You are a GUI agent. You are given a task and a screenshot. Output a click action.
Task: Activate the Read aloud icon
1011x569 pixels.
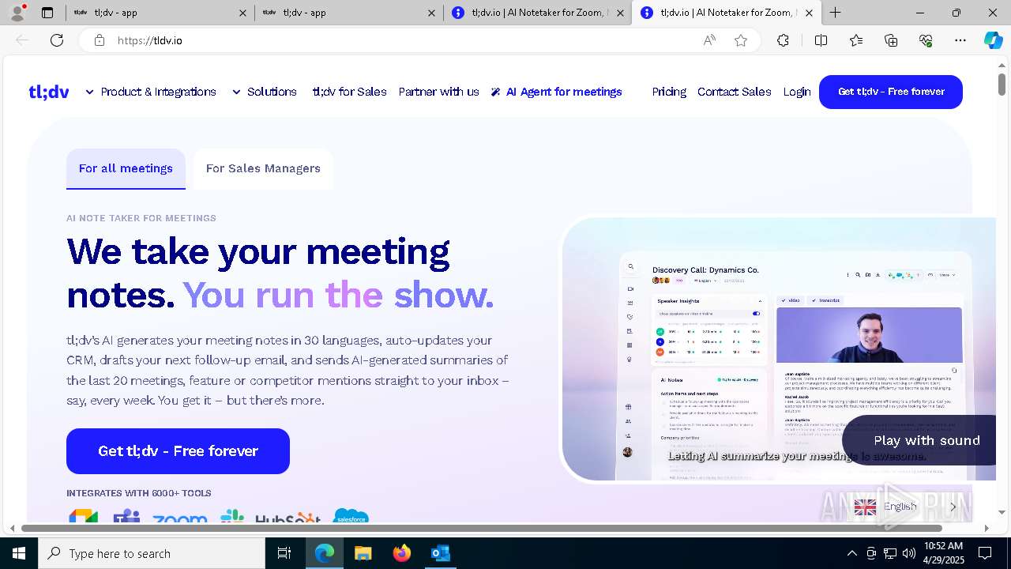(x=709, y=40)
